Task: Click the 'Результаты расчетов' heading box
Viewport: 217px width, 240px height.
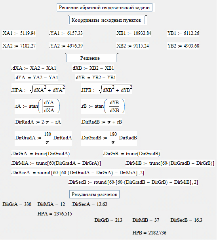Action: pyautogui.click(x=94, y=194)
